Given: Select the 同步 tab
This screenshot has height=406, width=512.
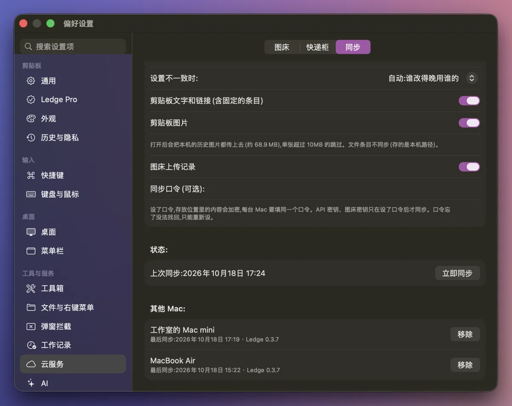Looking at the screenshot, I should tap(353, 47).
